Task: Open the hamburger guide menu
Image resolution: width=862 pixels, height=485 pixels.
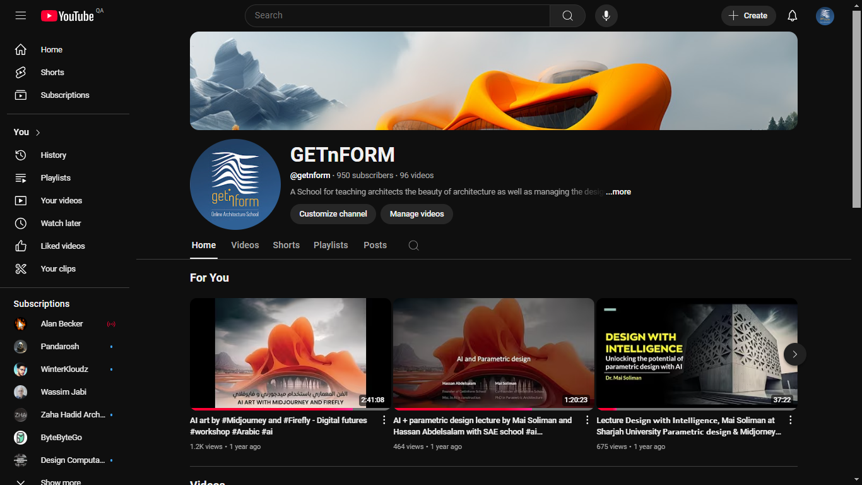Action: tap(21, 16)
